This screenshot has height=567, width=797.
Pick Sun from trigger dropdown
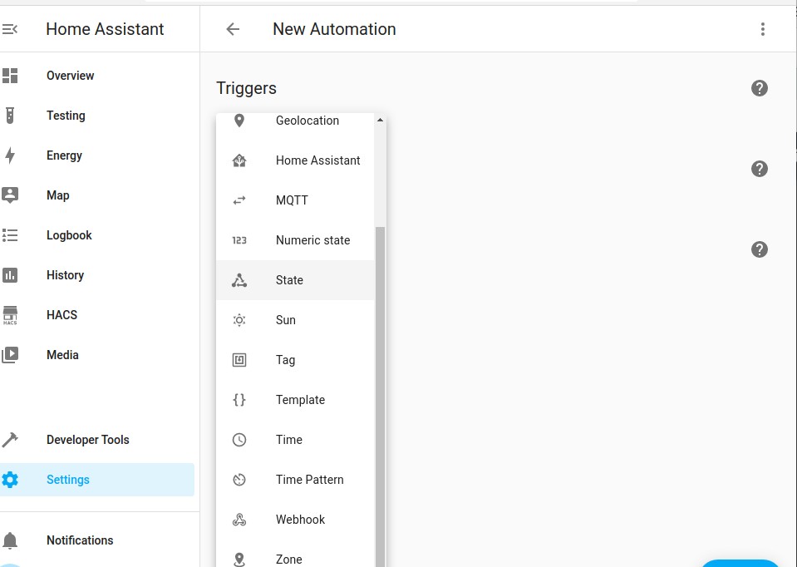tap(295, 320)
